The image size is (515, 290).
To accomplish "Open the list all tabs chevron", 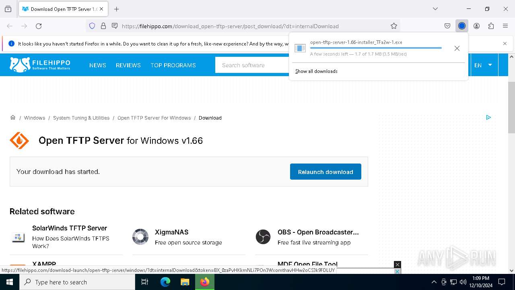I will pyautogui.click(x=435, y=9).
